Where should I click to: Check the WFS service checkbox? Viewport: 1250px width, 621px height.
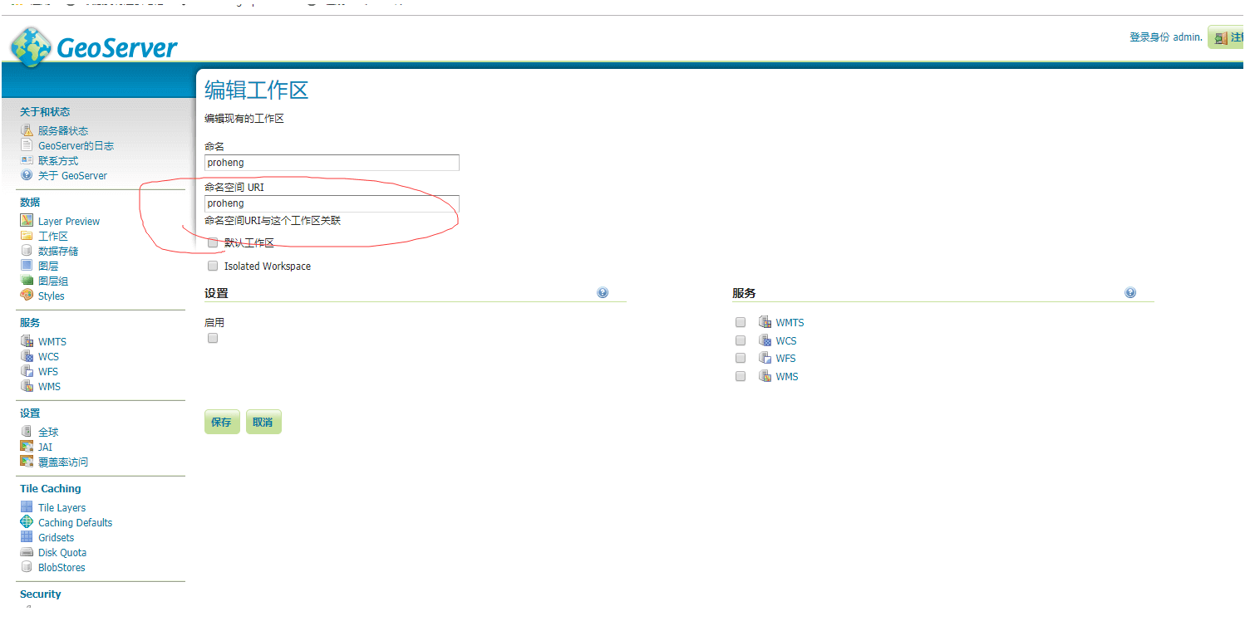741,359
